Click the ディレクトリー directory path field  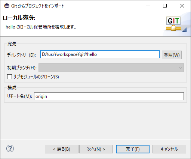[100, 54]
